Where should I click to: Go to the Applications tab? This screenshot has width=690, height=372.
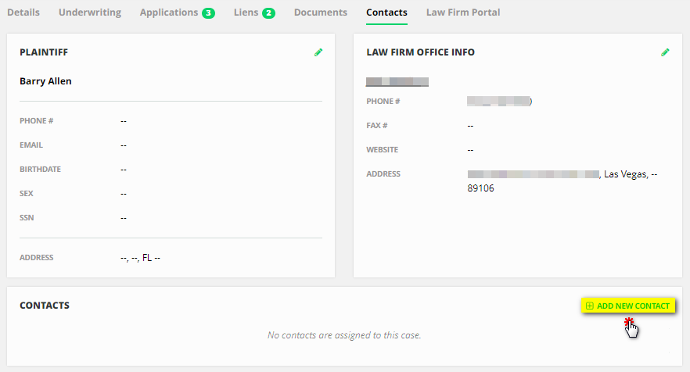coord(169,13)
